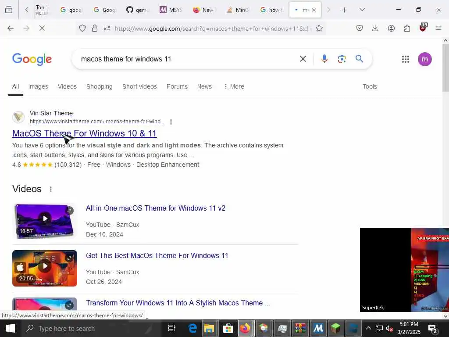Open the Firefox hamburger menu

coord(438,28)
